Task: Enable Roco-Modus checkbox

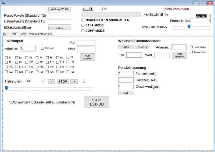Action: coord(191,47)
